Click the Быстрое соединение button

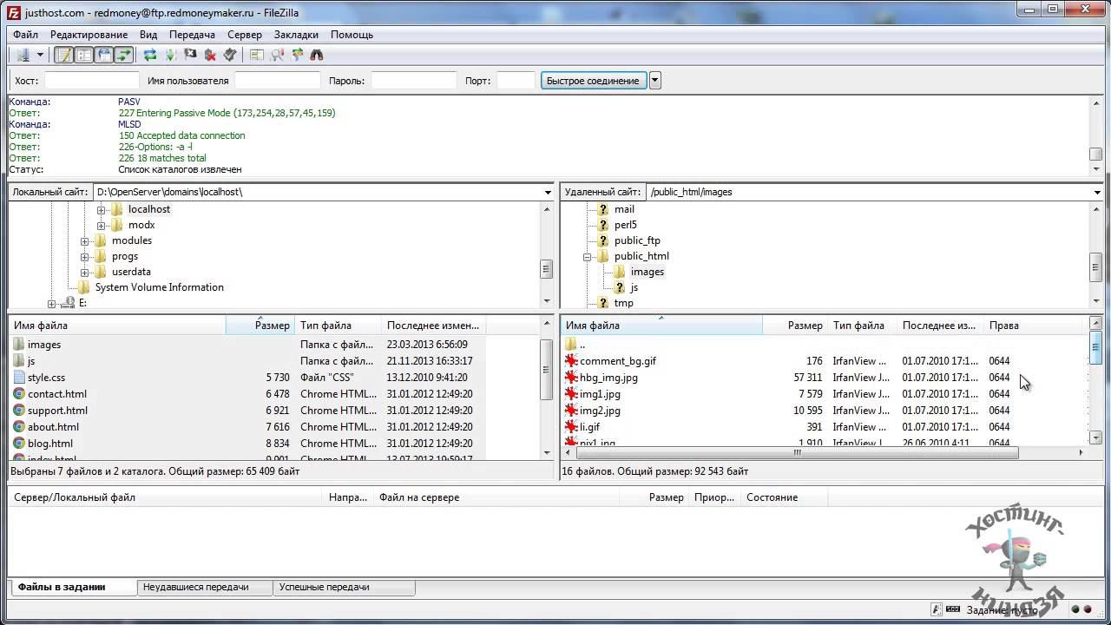pos(593,81)
